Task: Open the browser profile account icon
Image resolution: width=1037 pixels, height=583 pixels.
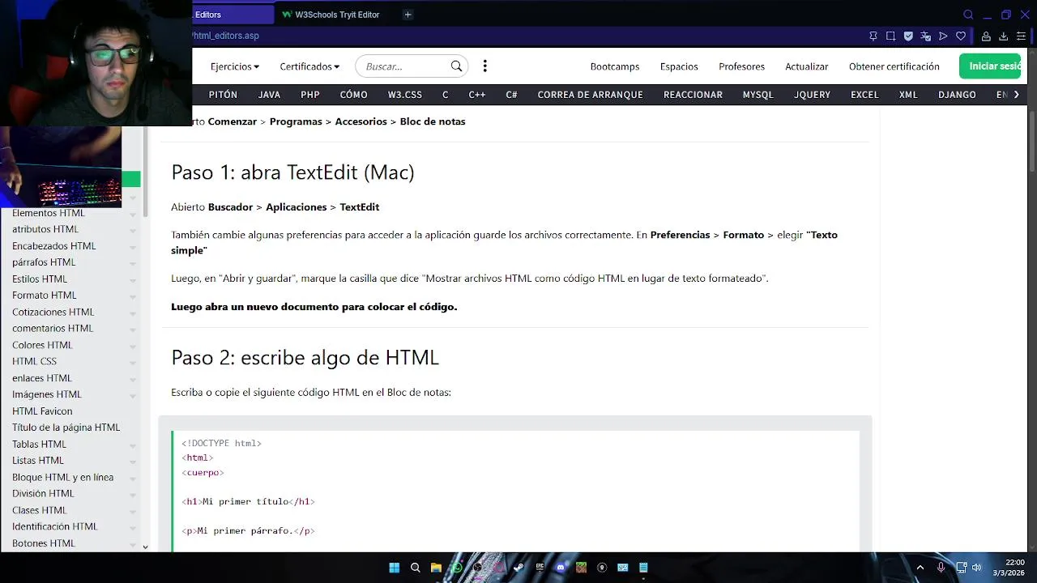Action: 986,36
